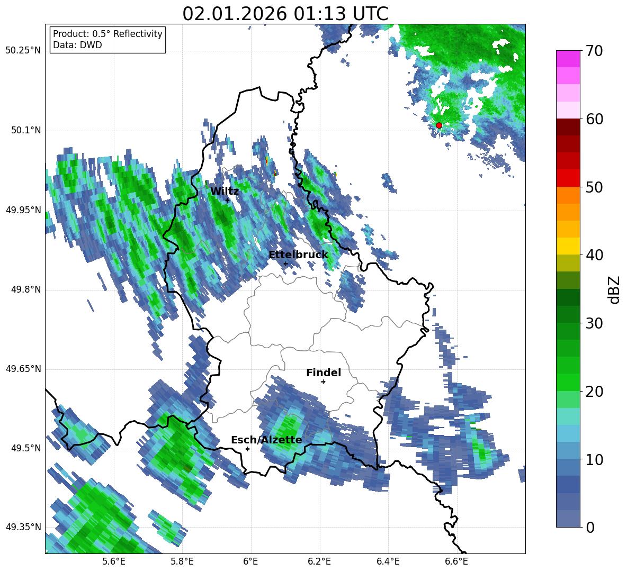Click the 50.1°N latitude label
Image resolution: width=627 pixels, height=572 pixels.
[26, 131]
